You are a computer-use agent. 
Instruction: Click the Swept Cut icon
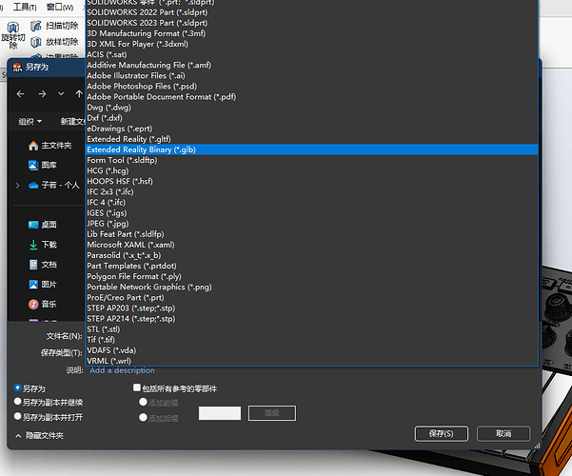36,26
